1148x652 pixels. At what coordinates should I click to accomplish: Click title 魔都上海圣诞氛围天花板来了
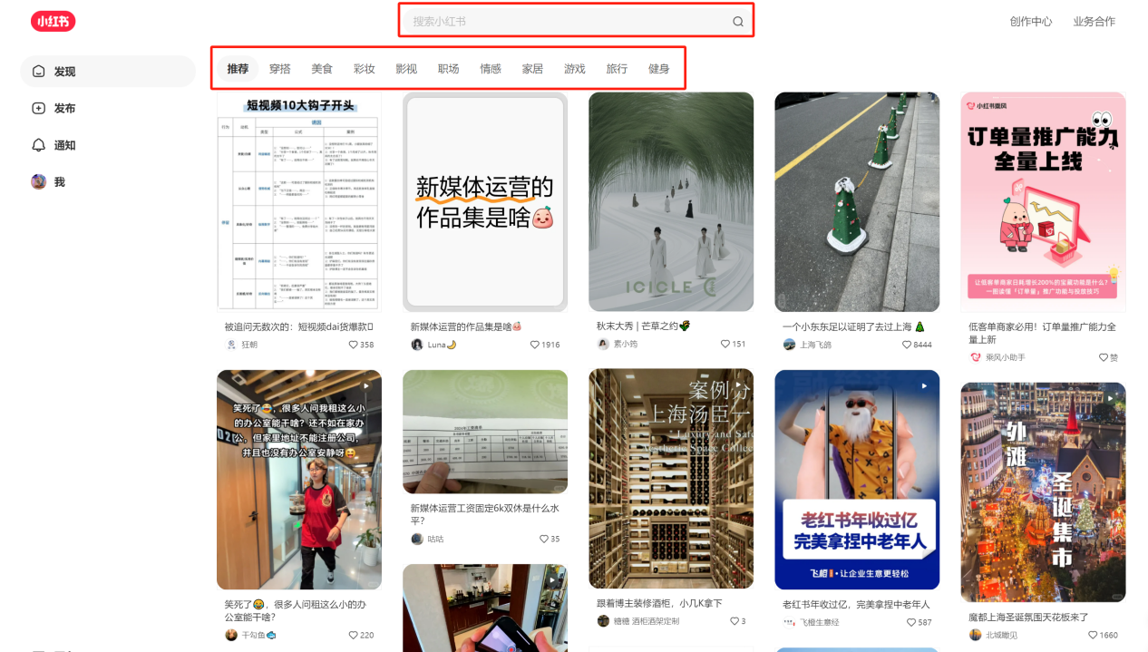1028,617
